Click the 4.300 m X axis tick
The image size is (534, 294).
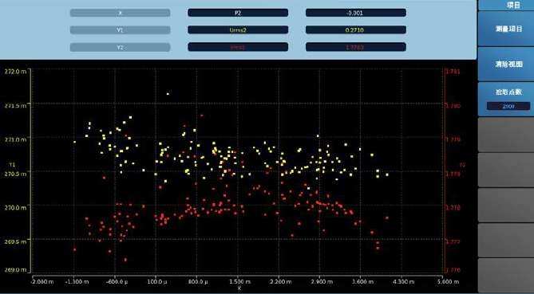coord(403,281)
